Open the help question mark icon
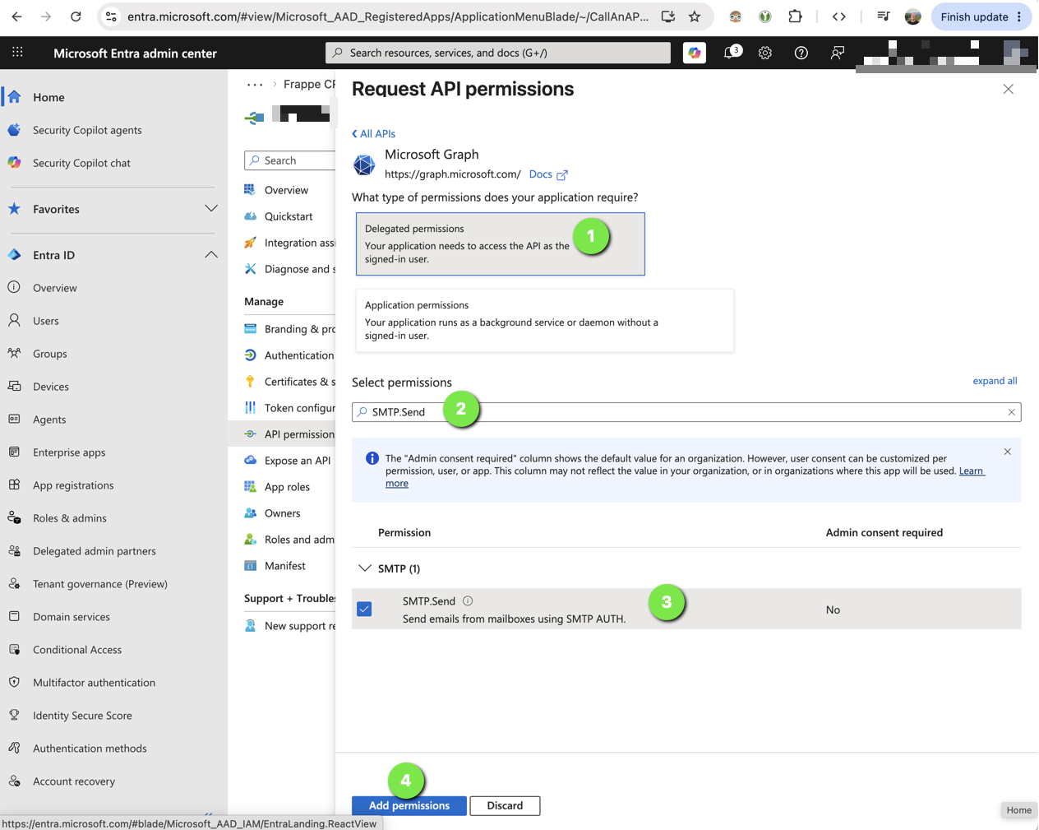The width and height of the screenshot is (1039, 830). pyautogui.click(x=801, y=53)
